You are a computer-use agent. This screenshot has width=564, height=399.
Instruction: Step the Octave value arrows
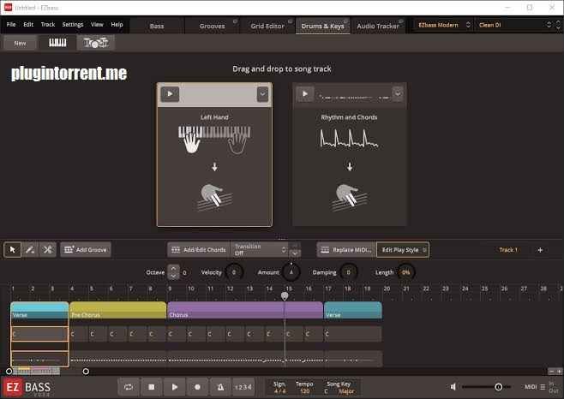point(173,272)
